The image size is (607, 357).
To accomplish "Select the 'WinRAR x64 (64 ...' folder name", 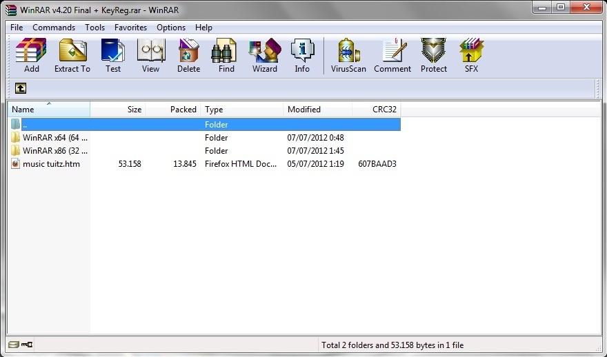I will point(55,138).
